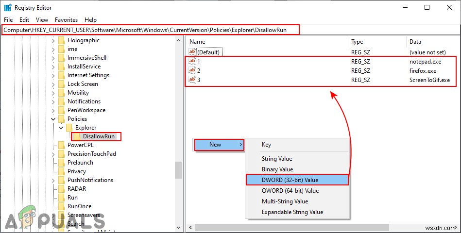The height and width of the screenshot is (233, 461).
Task: Expand the ImmersiveShell key
Action: click(x=53, y=58)
